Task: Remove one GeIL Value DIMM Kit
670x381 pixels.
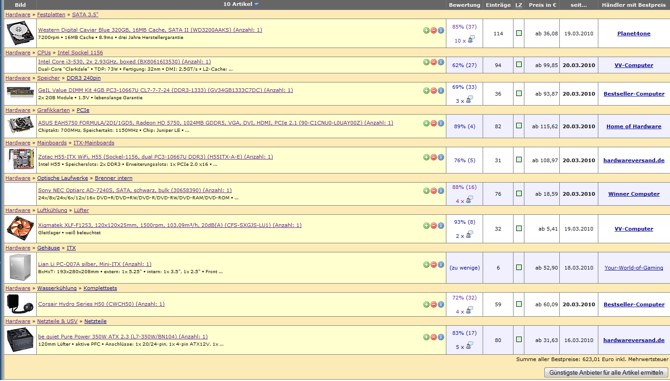Action: coord(434,91)
